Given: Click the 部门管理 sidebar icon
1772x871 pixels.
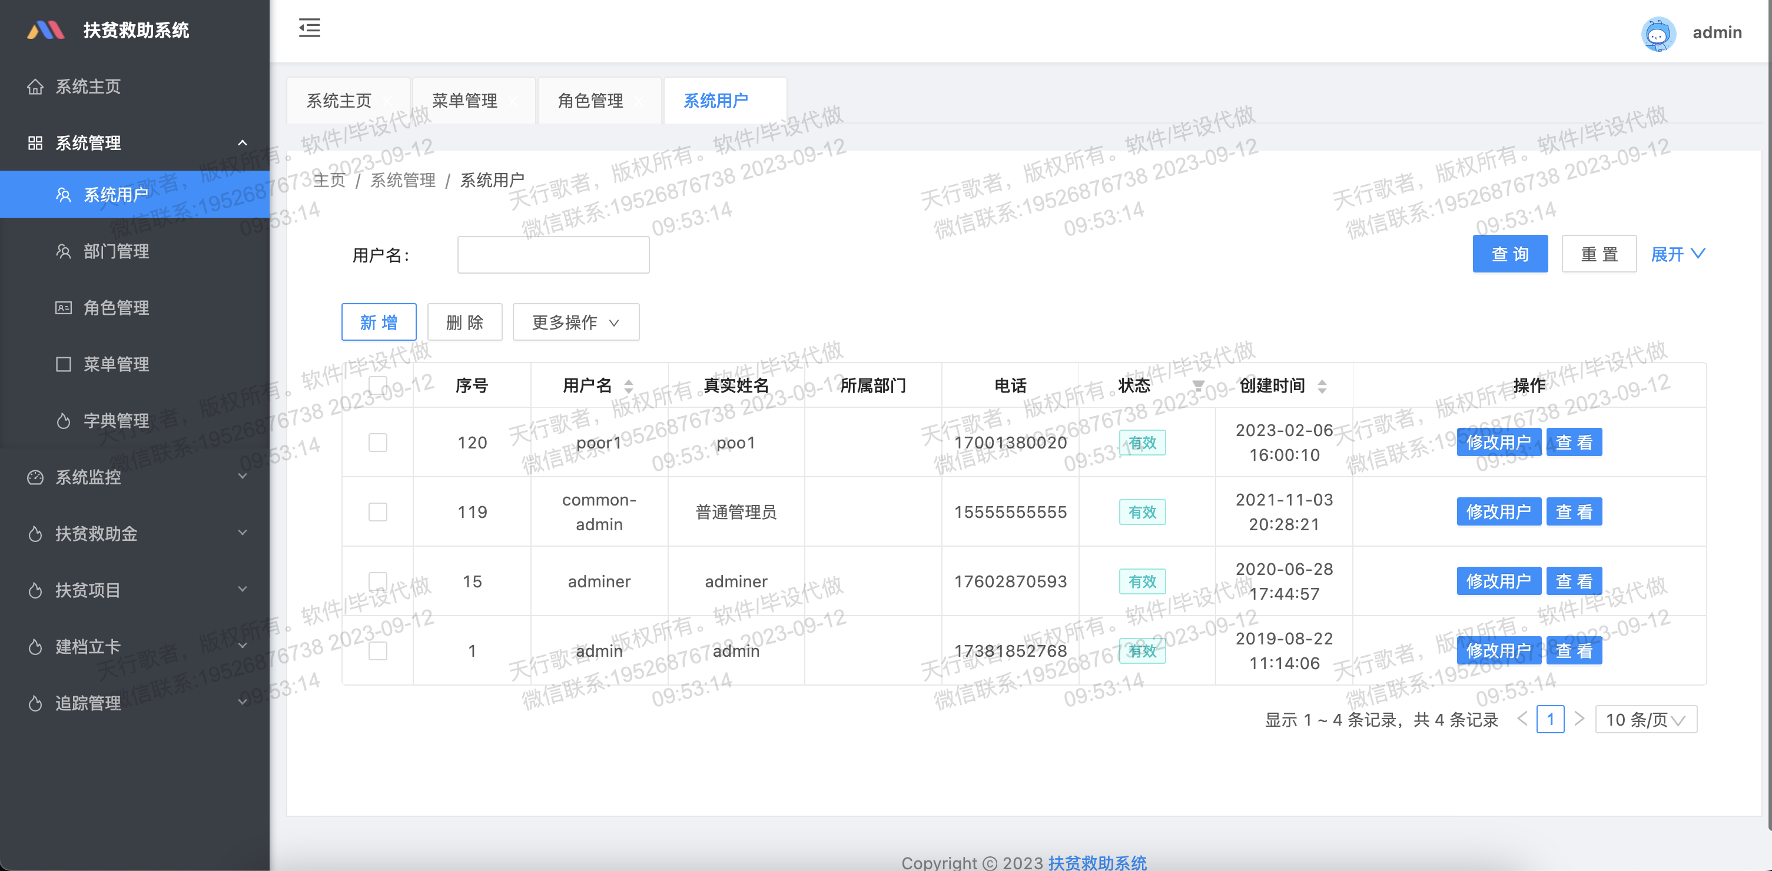Looking at the screenshot, I should pyautogui.click(x=64, y=252).
